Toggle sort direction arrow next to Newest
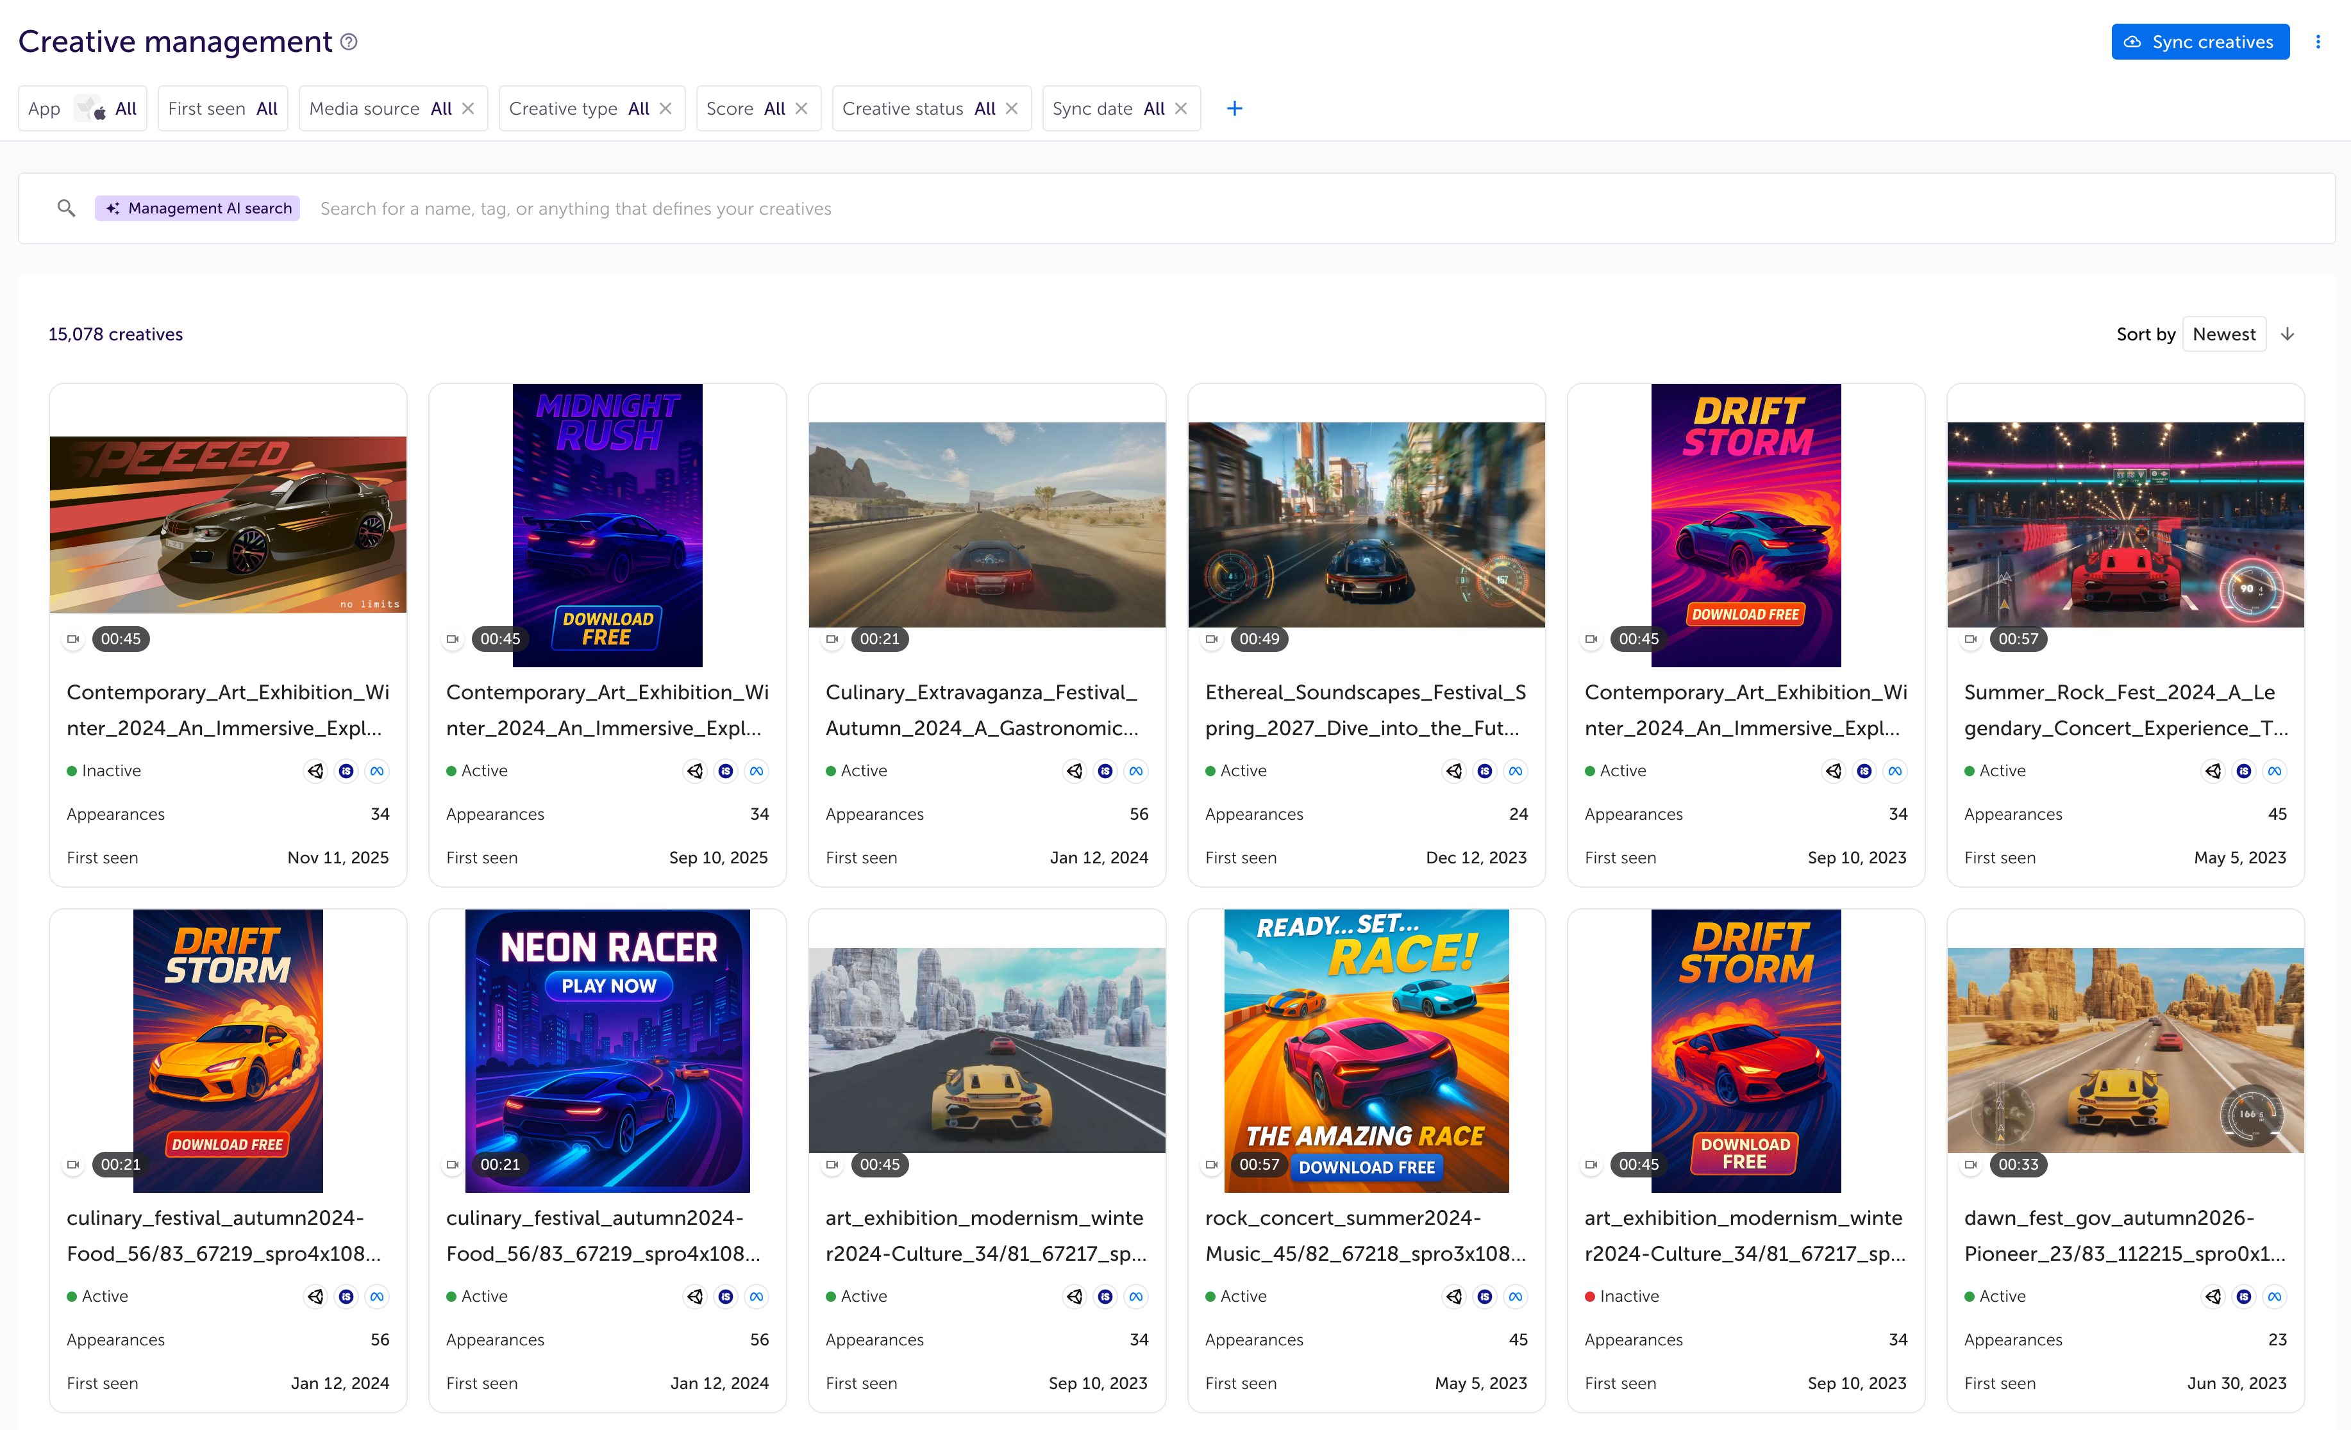The width and height of the screenshot is (2351, 1430). (2287, 334)
